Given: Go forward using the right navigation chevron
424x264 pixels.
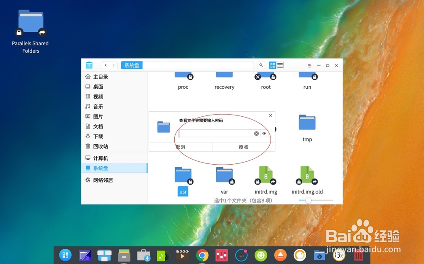Looking at the screenshot, I should tap(113, 65).
